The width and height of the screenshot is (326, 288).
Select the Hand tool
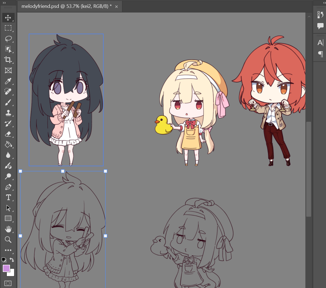(x=8, y=229)
